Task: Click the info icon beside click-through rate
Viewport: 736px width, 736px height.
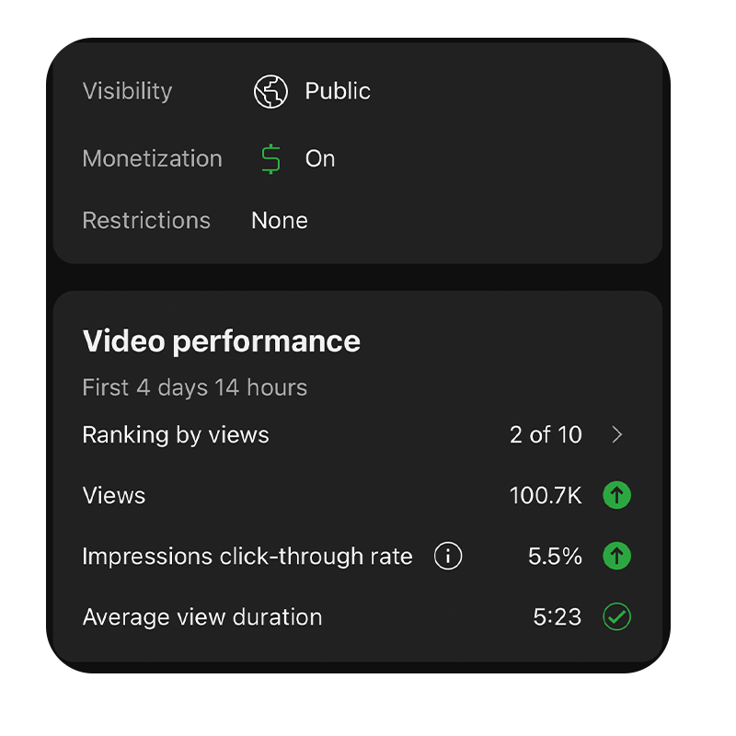Action: pyautogui.click(x=448, y=557)
